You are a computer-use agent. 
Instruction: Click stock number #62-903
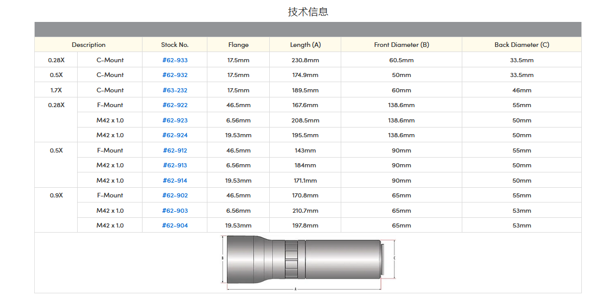tap(175, 211)
